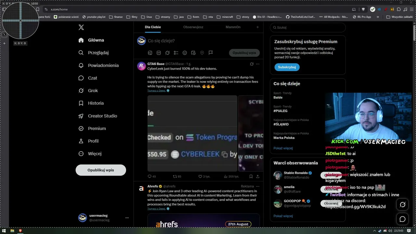Open the minecraft bookmarks folder
The width and height of the screenshot is (416, 234).
click(225, 17)
